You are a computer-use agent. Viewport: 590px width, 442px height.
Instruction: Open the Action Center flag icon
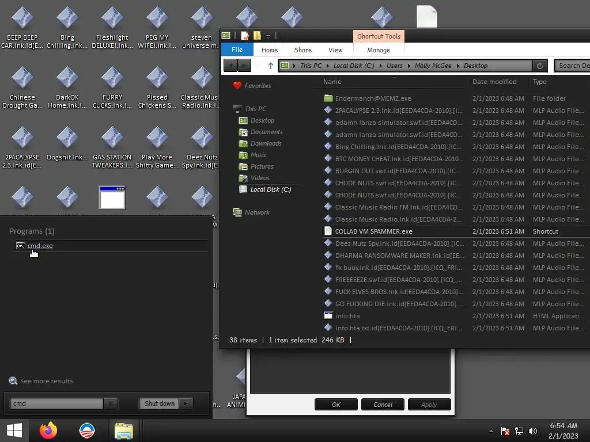click(x=505, y=431)
